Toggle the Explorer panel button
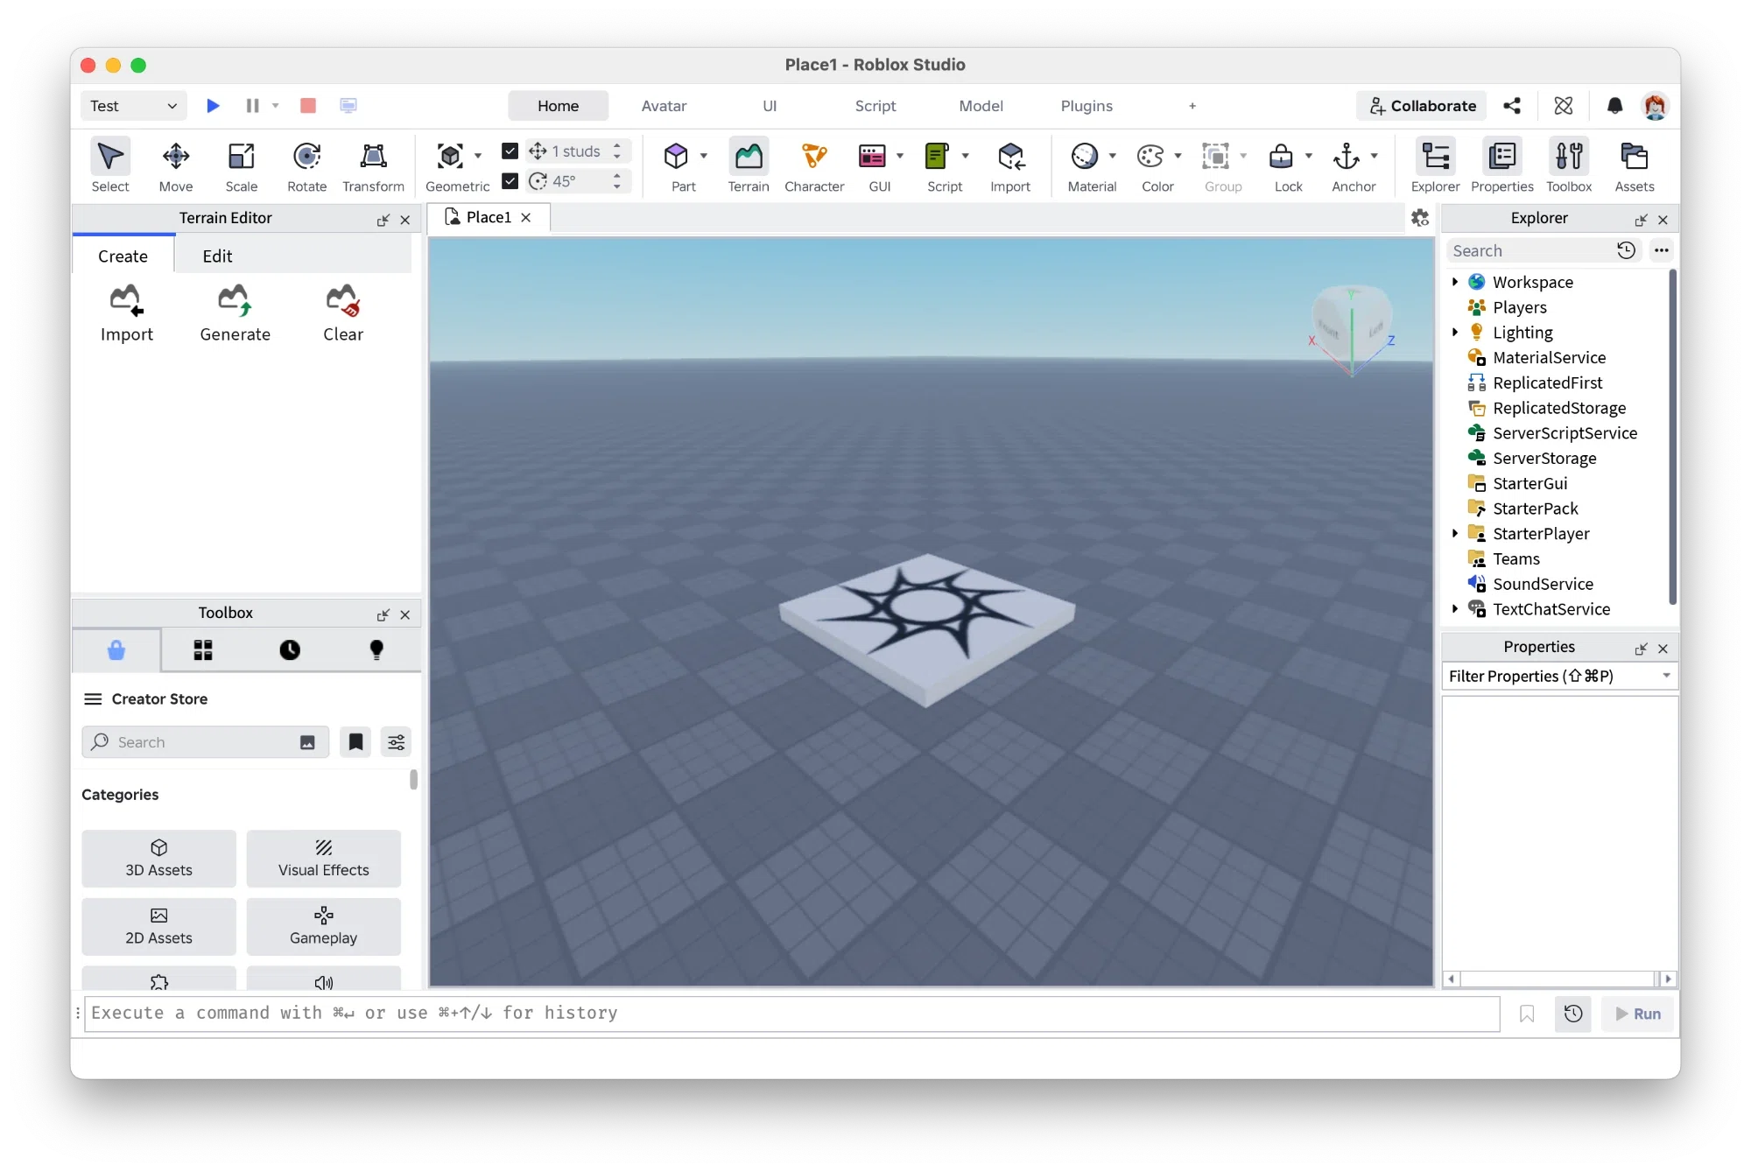The image size is (1751, 1172). point(1435,165)
